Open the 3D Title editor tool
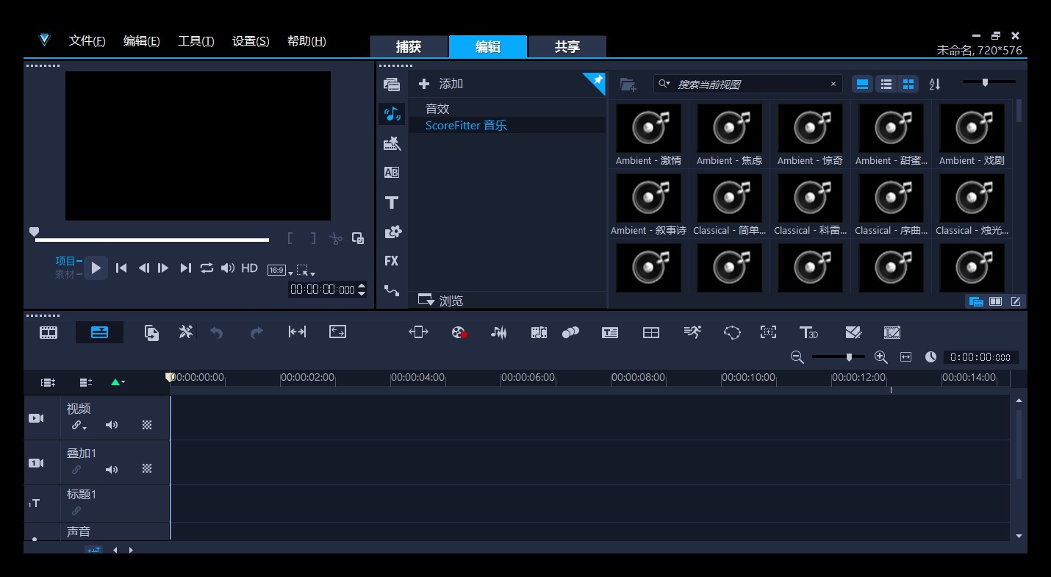The width and height of the screenshot is (1051, 577). click(x=808, y=332)
